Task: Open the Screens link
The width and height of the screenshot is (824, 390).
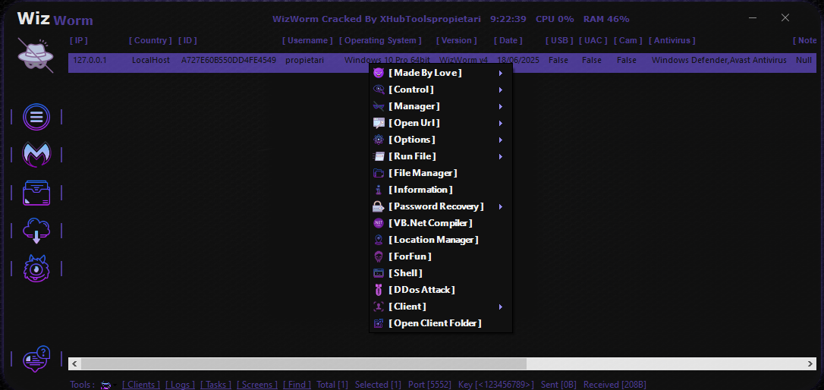Action: (x=257, y=385)
